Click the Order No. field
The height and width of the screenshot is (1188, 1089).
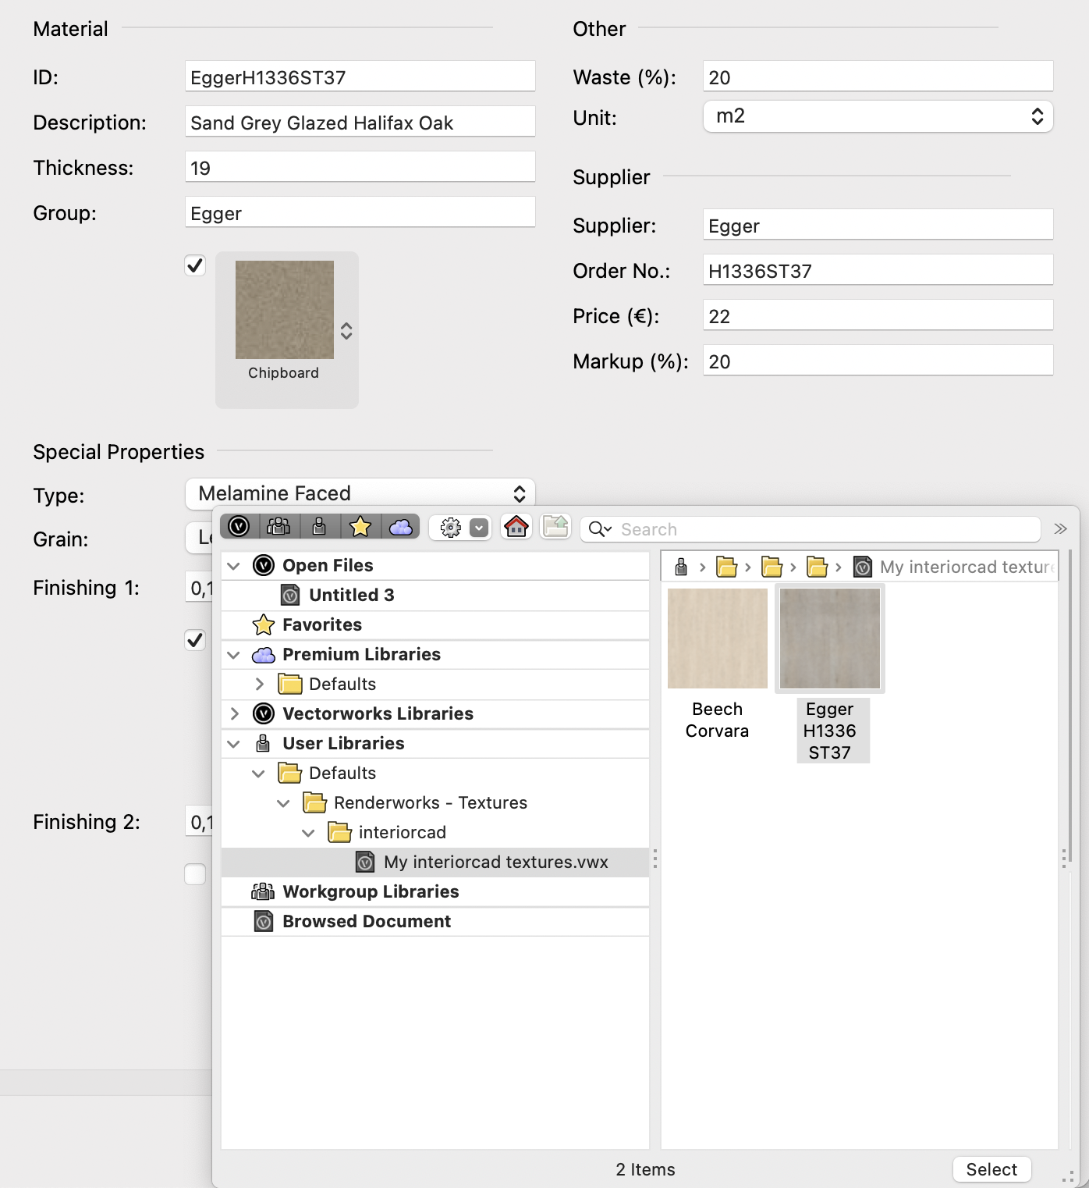tap(878, 270)
